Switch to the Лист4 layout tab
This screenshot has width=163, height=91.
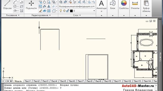tap(54, 81)
